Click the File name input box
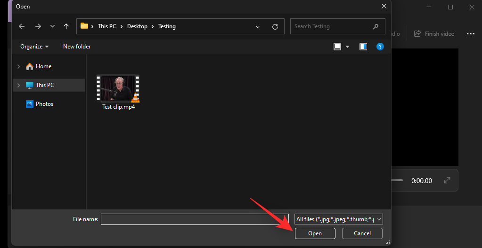482x248 pixels. click(x=195, y=219)
